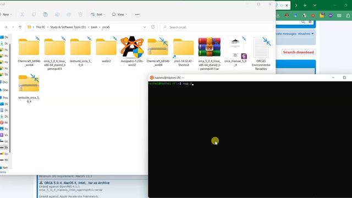Select the ORCA5 Environmental Variables file
The image size is (352, 198).
click(261, 54)
